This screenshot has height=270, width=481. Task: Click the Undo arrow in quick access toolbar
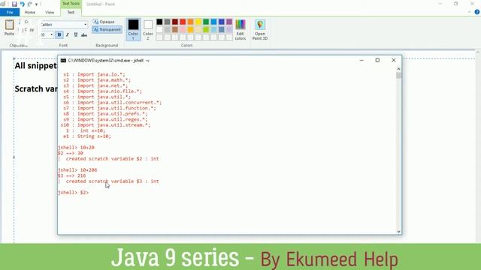(22, 4)
